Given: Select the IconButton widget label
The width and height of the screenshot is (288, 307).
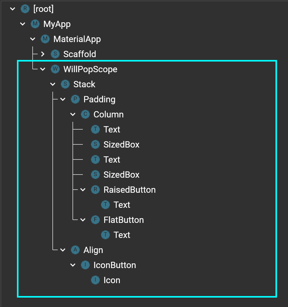Looking at the screenshot, I should tap(115, 265).
